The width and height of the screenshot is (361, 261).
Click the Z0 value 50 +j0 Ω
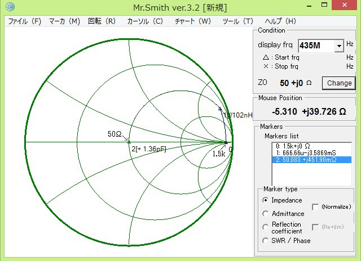pyautogui.click(x=296, y=83)
